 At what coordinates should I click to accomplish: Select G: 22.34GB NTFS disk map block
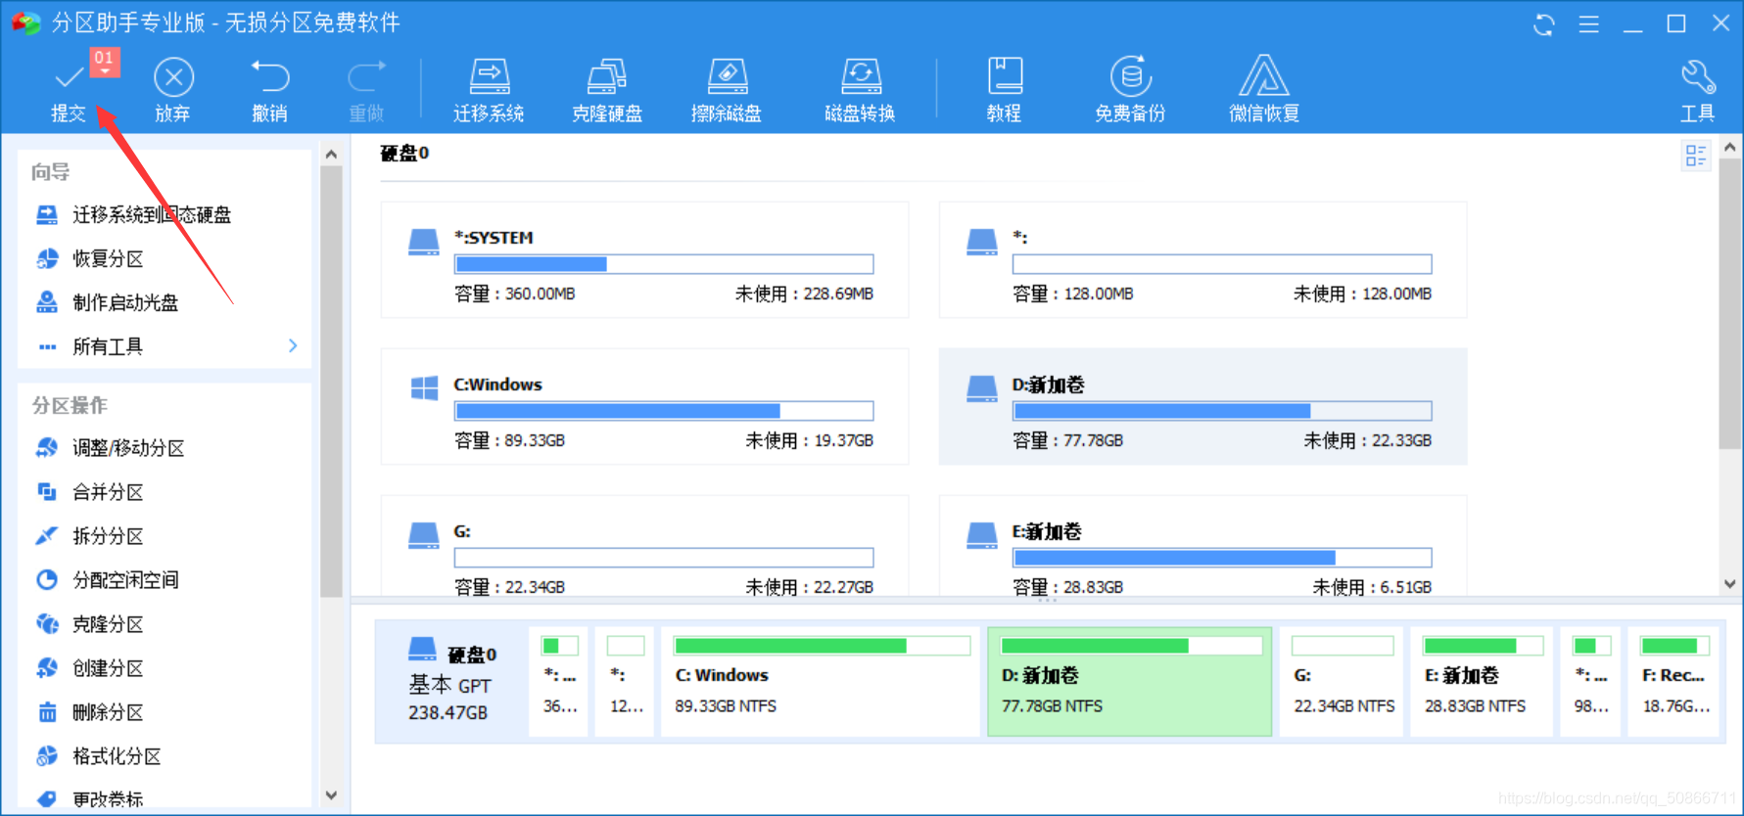point(1343,682)
